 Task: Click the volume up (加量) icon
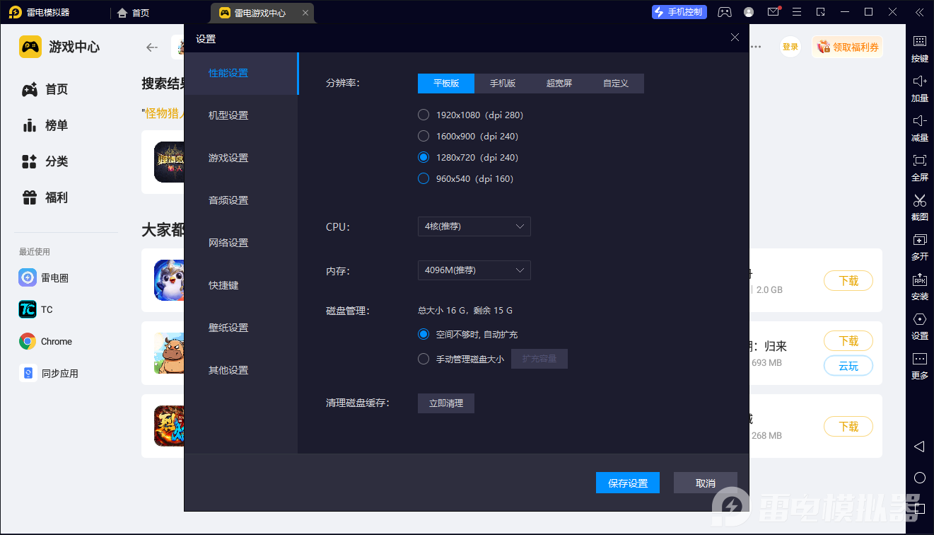(919, 81)
